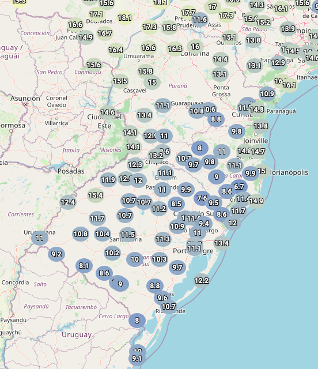The width and height of the screenshot is (318, 369).
Task: Select the Uruguay country label
Action: coord(77,334)
